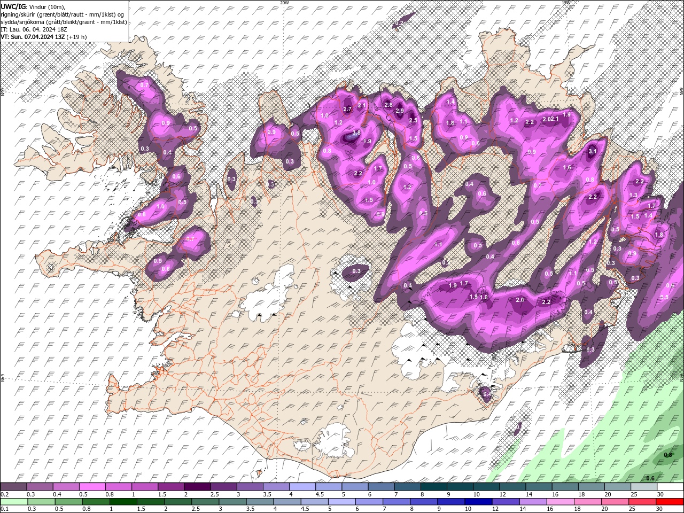The height and width of the screenshot is (513, 684).
Task: Select the "rigning/skúrir (grænt/blátt/rautt - mm/1klst) og" line
Action: 63,14
